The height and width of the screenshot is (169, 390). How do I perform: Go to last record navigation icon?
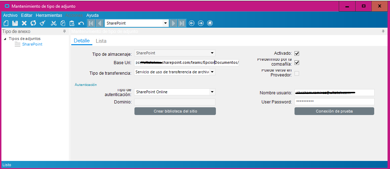[182, 23]
